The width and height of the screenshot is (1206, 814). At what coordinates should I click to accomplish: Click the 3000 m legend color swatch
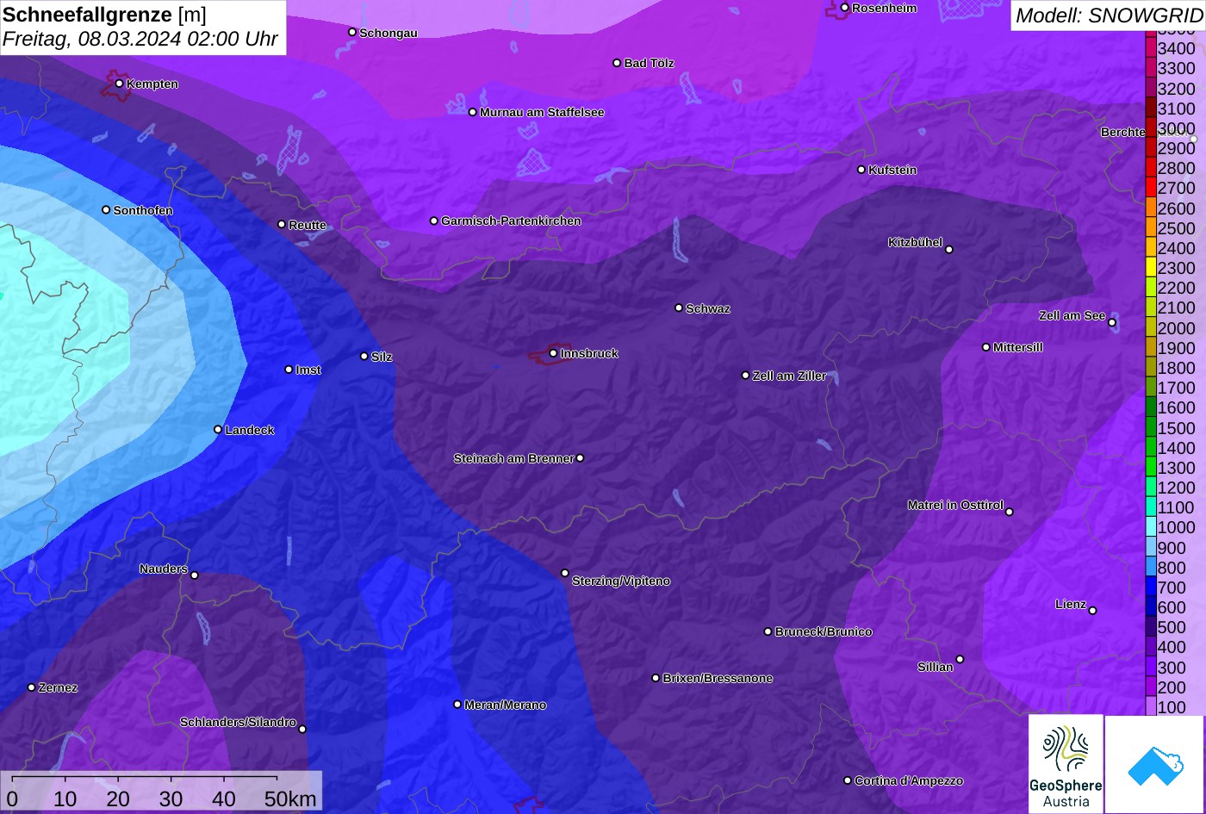click(x=1150, y=128)
